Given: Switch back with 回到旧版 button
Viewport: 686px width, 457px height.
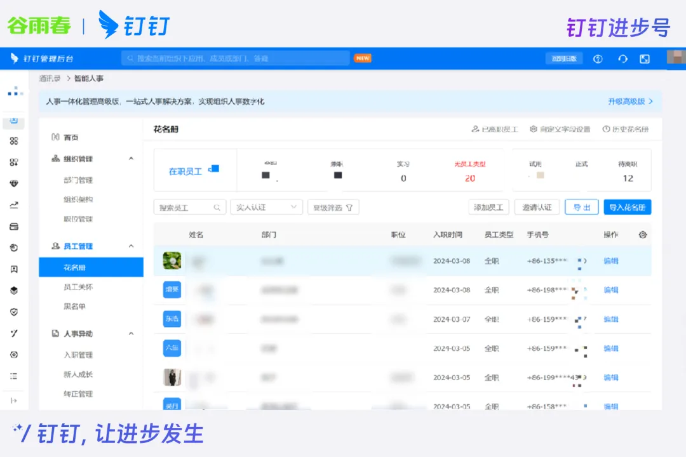Looking at the screenshot, I should point(565,58).
